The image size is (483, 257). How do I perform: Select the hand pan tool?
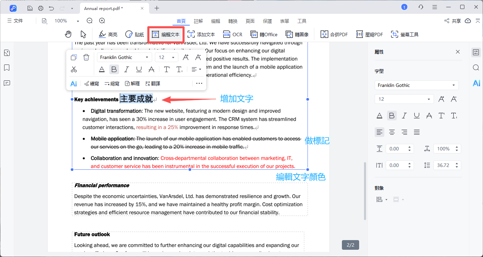point(68,34)
